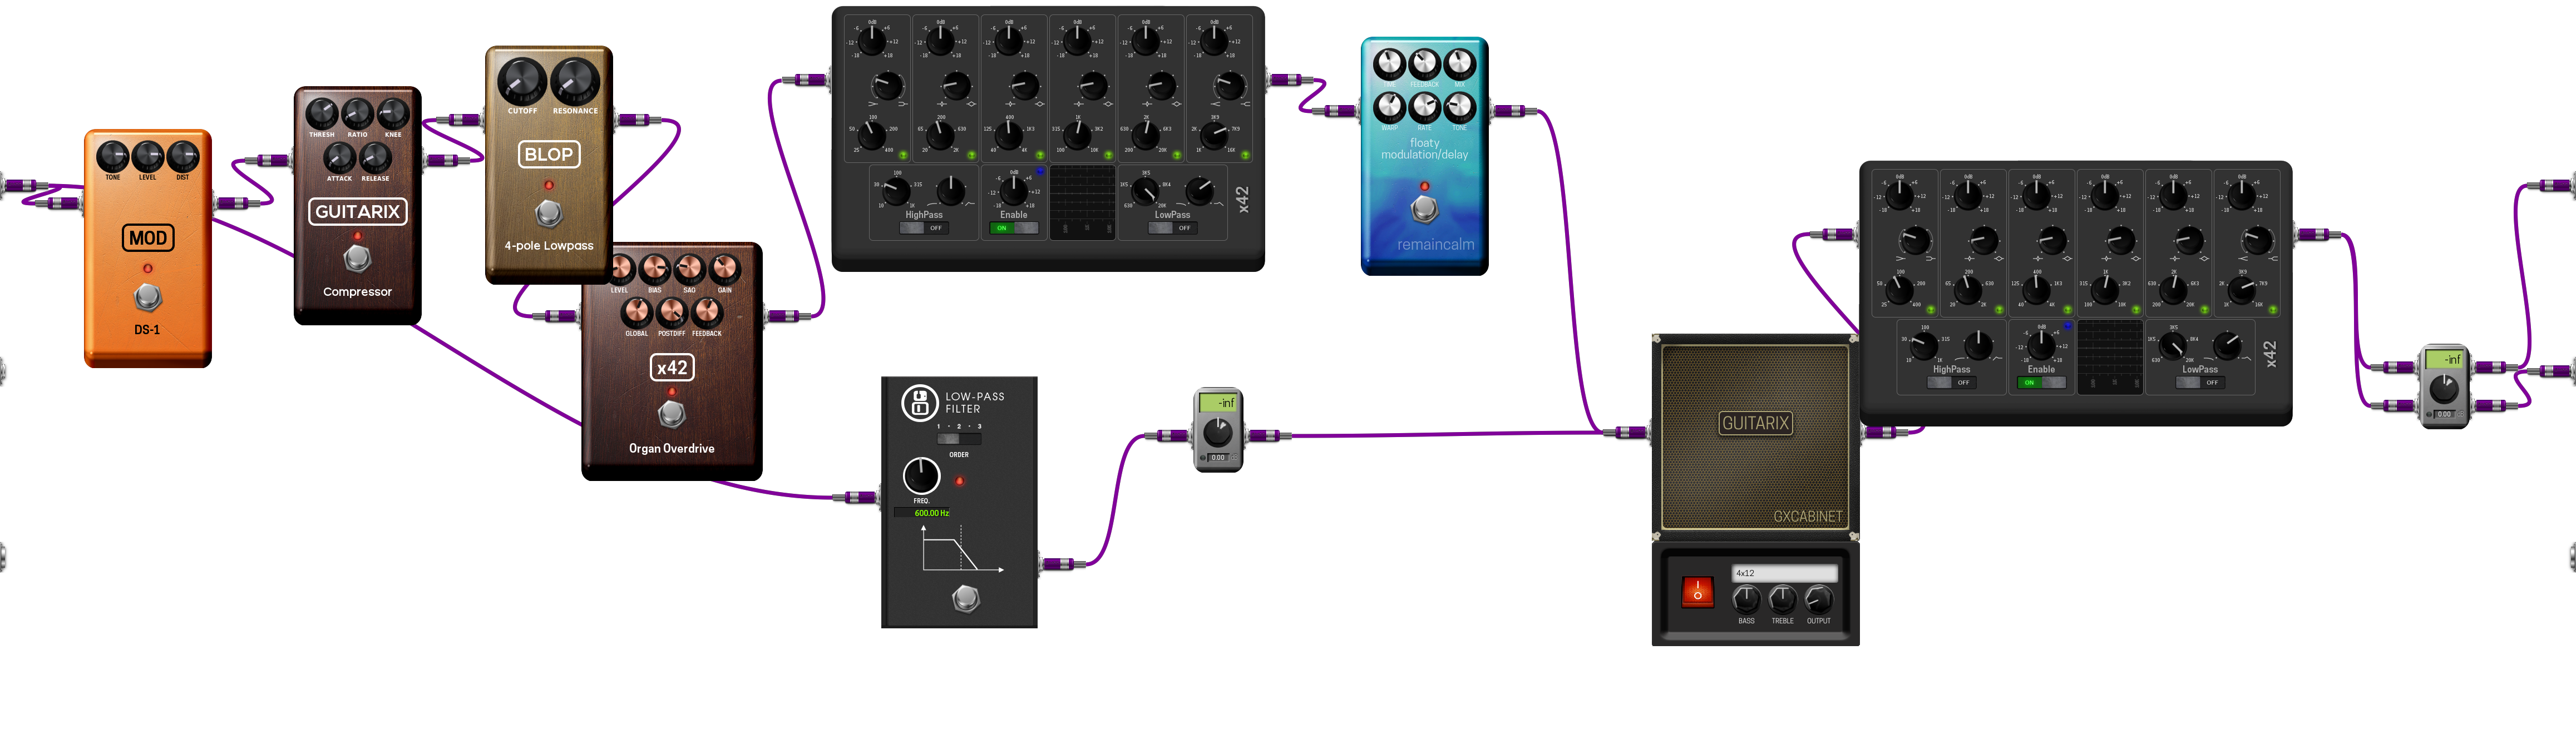The height and width of the screenshot is (744, 2576).
Task: Toggle the Low-Pass Filter pedal footswitch
Action: pyautogui.click(x=965, y=598)
